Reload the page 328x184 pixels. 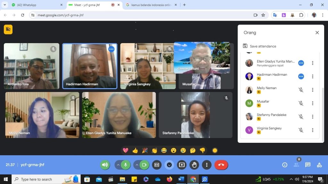click(x=23, y=15)
